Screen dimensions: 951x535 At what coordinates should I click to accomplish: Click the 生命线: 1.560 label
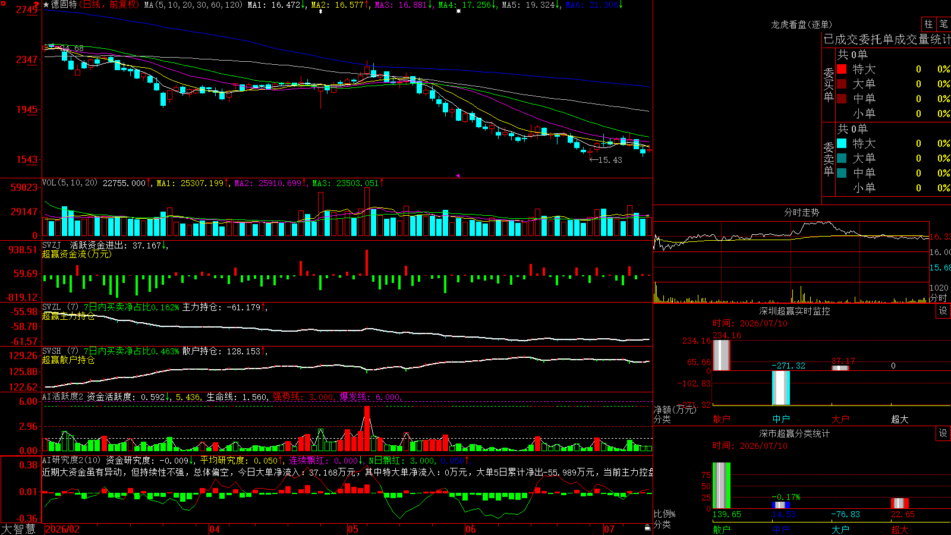tap(237, 397)
